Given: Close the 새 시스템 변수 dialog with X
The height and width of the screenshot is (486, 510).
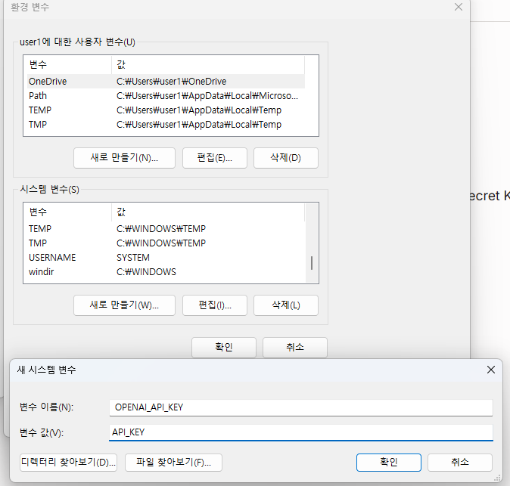Looking at the screenshot, I should (490, 370).
